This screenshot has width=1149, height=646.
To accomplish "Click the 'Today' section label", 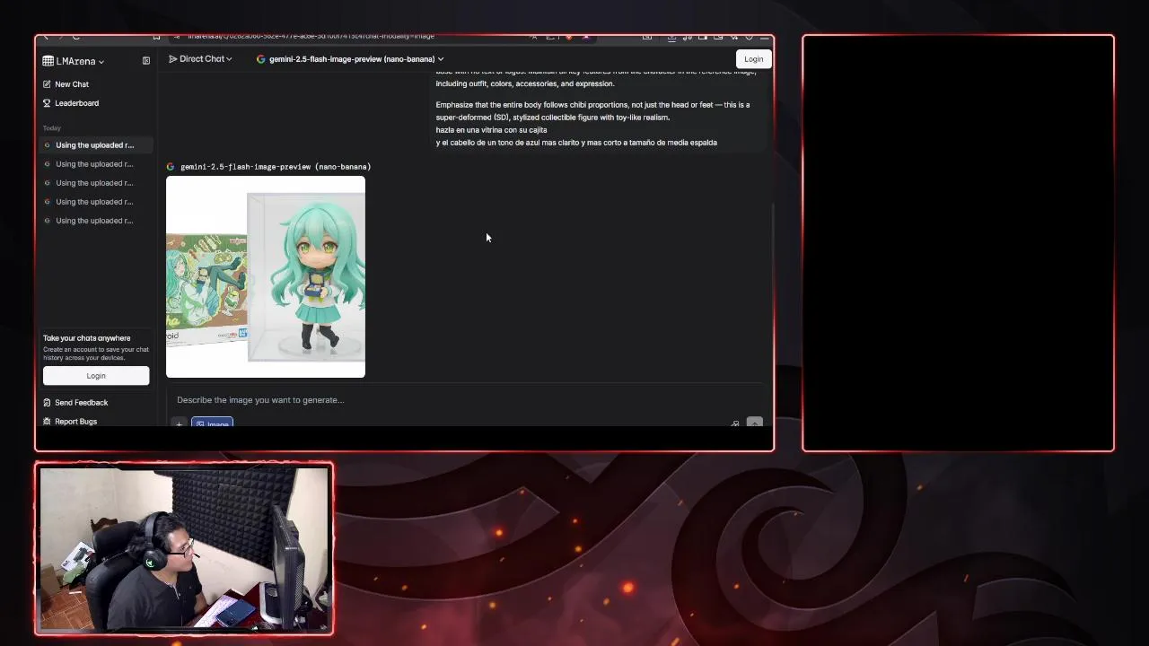I will click(x=52, y=128).
